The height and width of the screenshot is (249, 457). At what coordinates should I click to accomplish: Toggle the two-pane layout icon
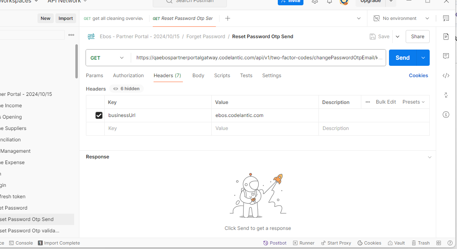tap(439, 243)
